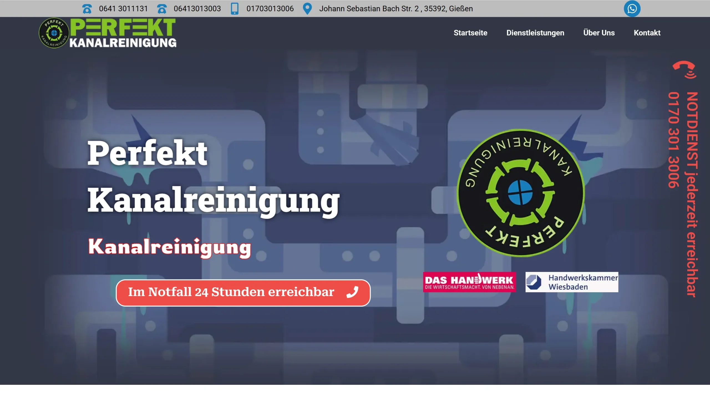Open the Kontakt page
Image resolution: width=710 pixels, height=397 pixels.
point(647,33)
